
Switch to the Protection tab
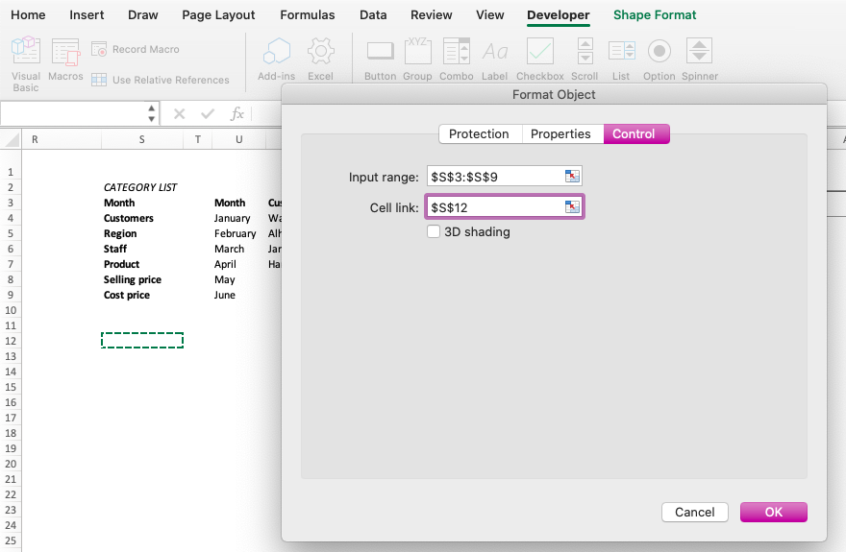(x=480, y=134)
